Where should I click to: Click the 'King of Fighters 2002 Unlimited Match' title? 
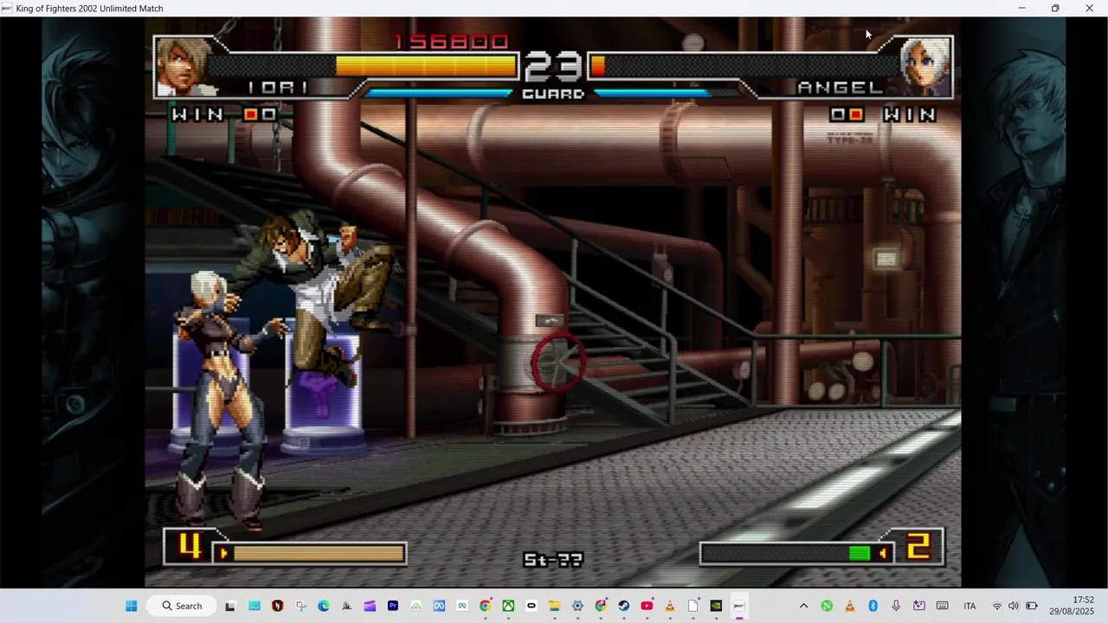(x=89, y=8)
